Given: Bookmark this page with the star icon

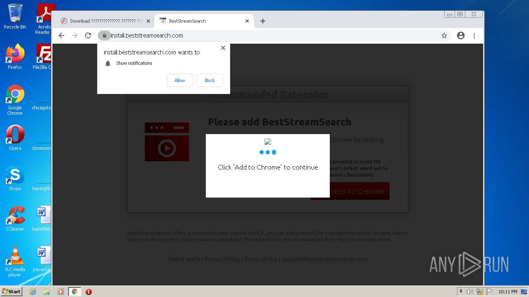Looking at the screenshot, I should pyautogui.click(x=444, y=35).
